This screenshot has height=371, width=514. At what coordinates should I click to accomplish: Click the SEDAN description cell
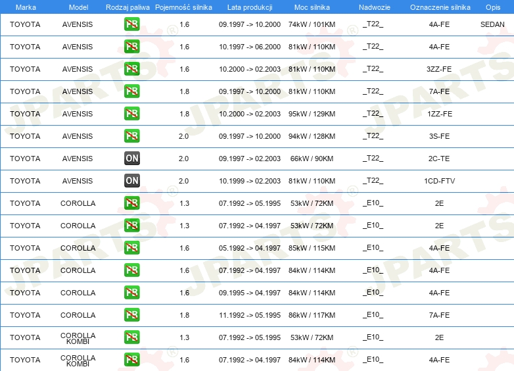coord(492,24)
